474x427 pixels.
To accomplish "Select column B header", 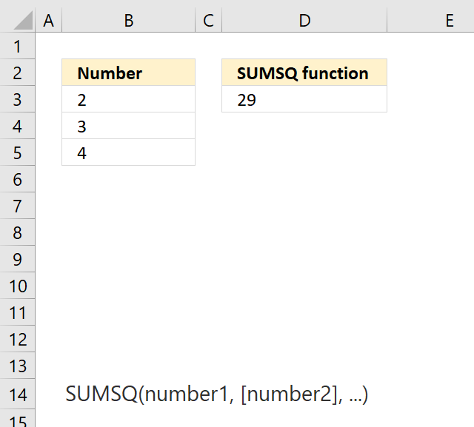I will [x=128, y=21].
